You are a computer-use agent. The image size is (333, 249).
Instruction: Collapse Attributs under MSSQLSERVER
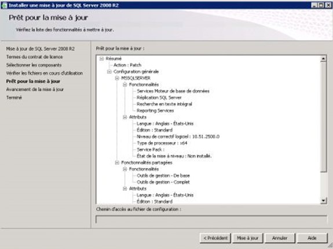125,117
